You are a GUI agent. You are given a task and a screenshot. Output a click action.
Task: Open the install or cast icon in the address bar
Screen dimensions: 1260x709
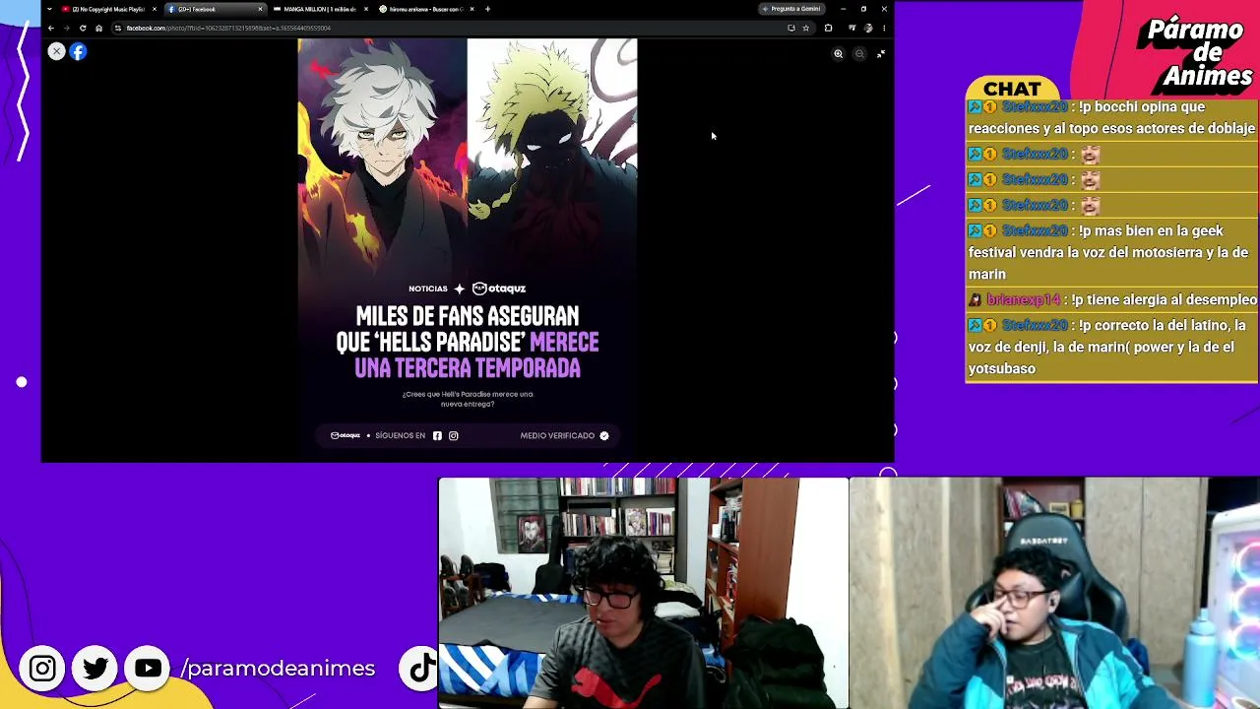(x=791, y=28)
